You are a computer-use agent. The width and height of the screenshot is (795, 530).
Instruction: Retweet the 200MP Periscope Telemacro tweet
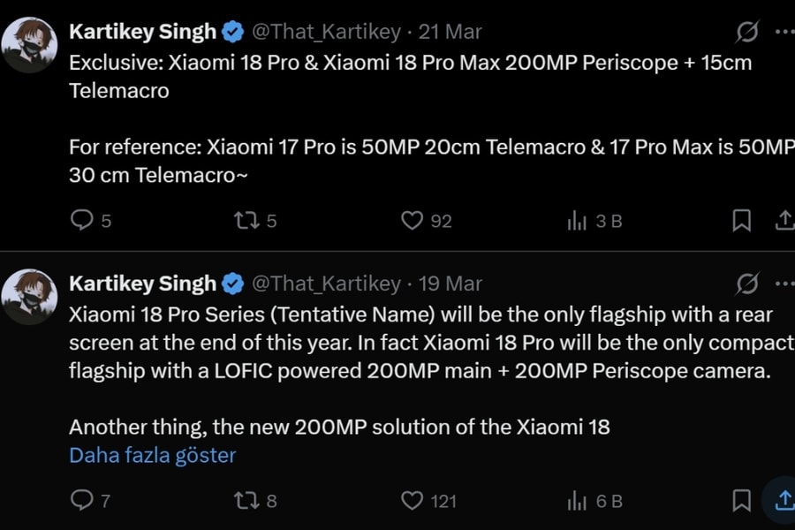(x=246, y=220)
